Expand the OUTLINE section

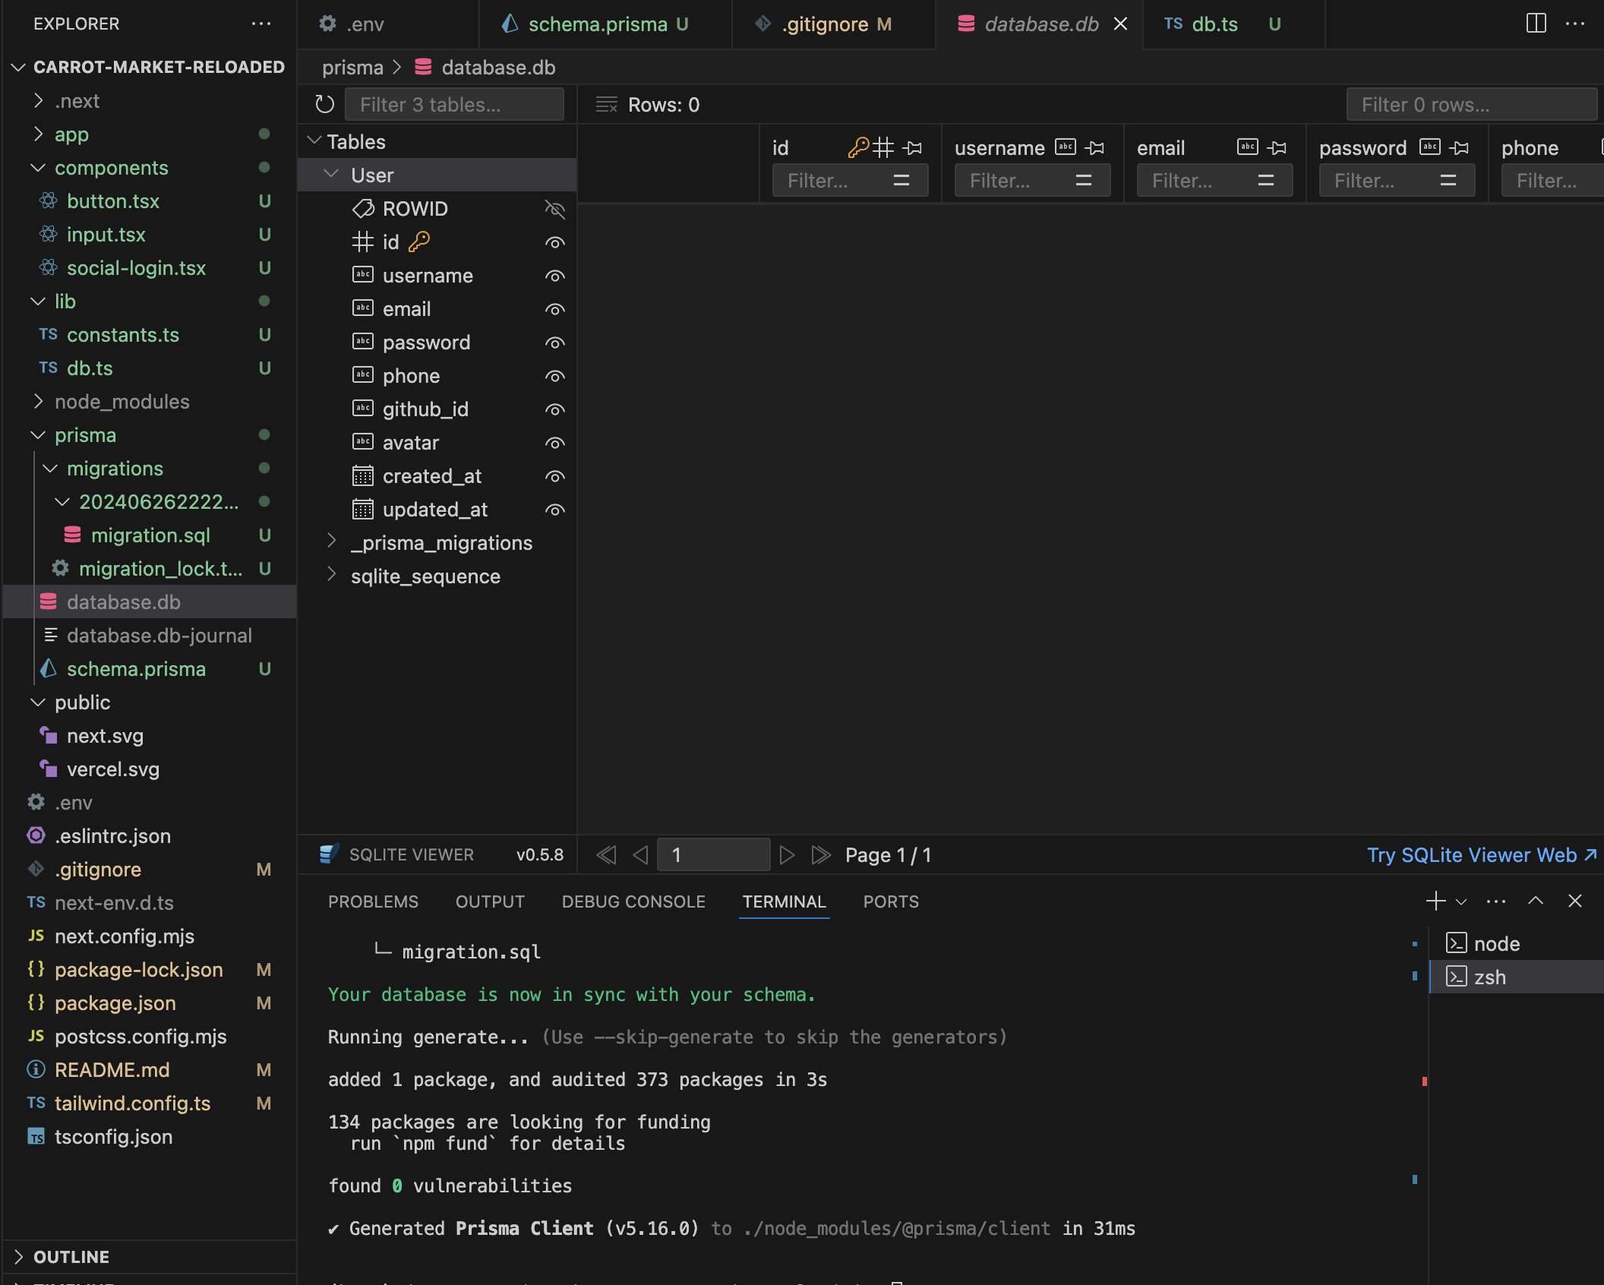pos(18,1257)
